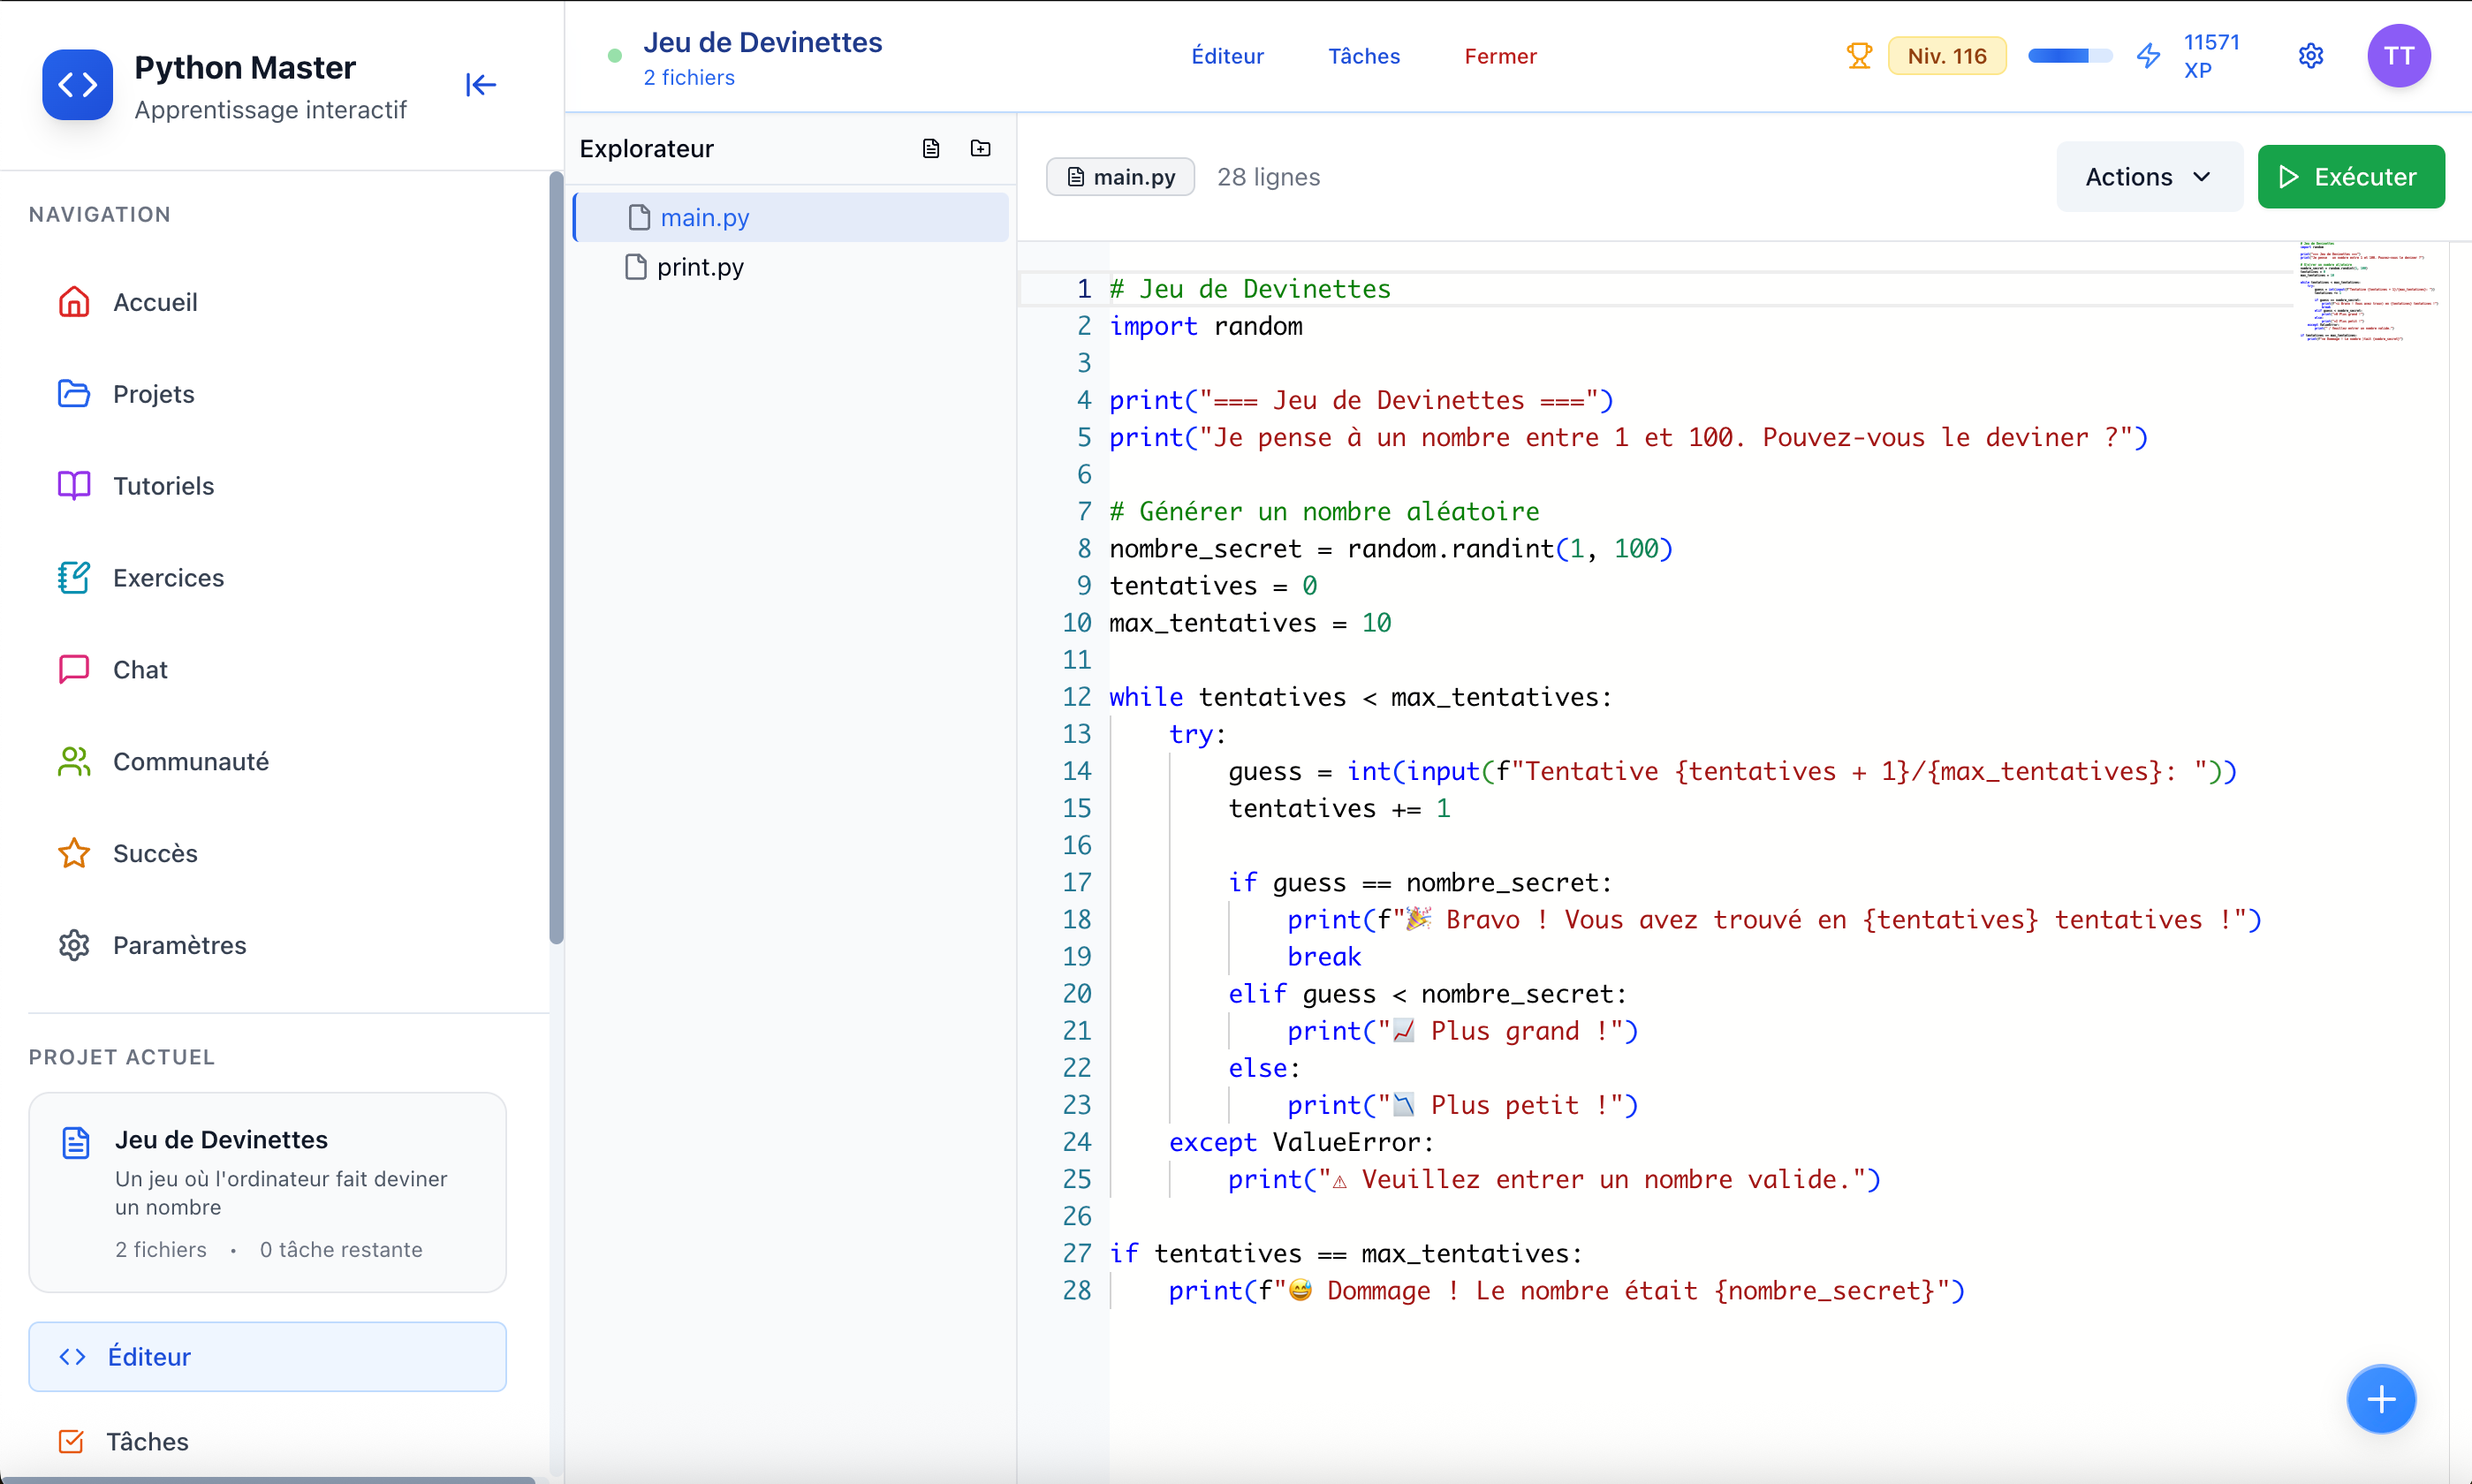Viewport: 2472px width, 1484px height.
Task: Click the Exercices notebook pencil icon
Action: coord(74,578)
